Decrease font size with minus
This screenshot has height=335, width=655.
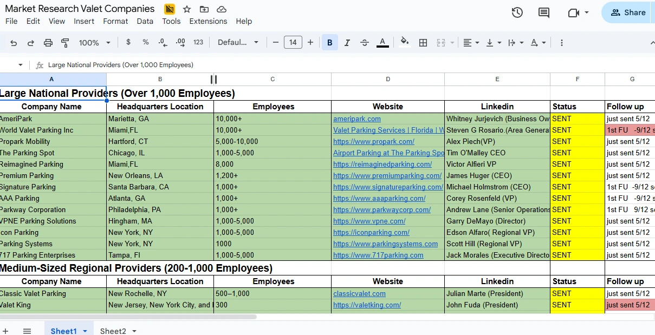[275, 42]
